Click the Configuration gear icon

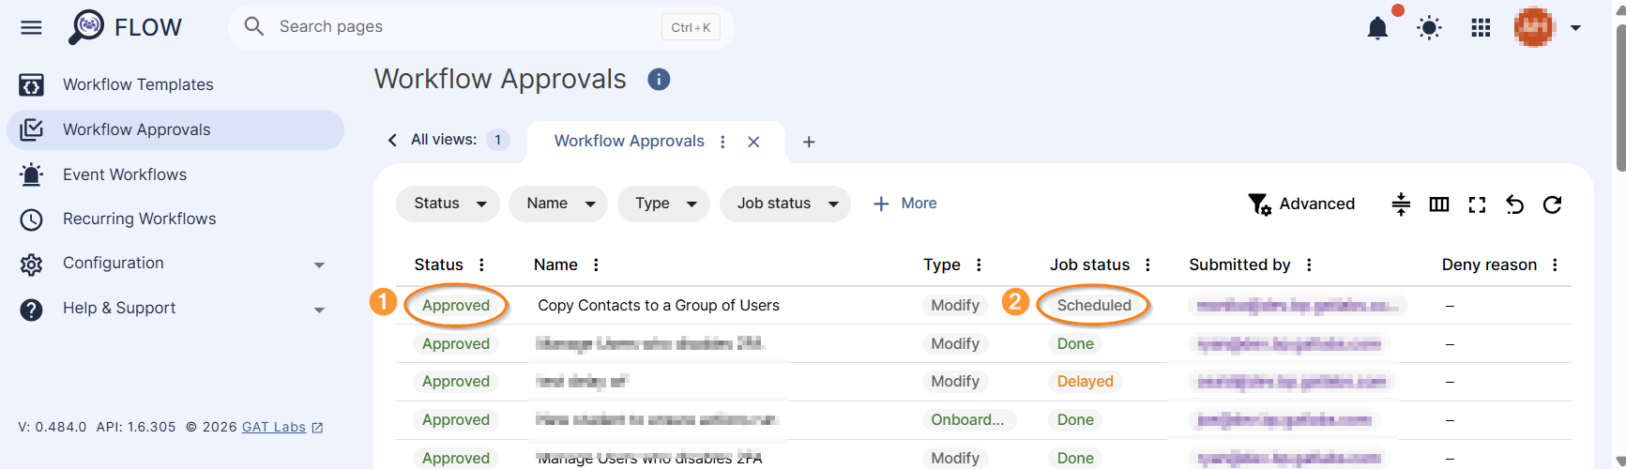[x=31, y=265]
